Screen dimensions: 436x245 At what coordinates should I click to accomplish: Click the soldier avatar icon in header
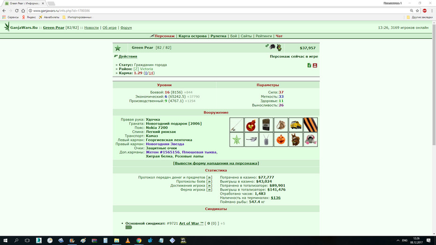pyautogui.click(x=279, y=47)
